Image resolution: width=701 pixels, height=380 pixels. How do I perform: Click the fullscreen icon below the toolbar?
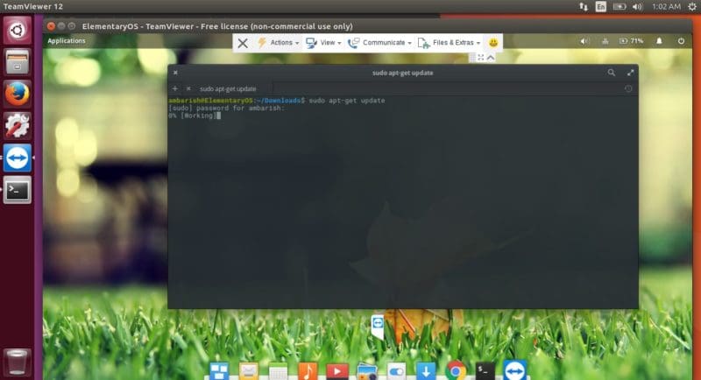click(x=480, y=58)
